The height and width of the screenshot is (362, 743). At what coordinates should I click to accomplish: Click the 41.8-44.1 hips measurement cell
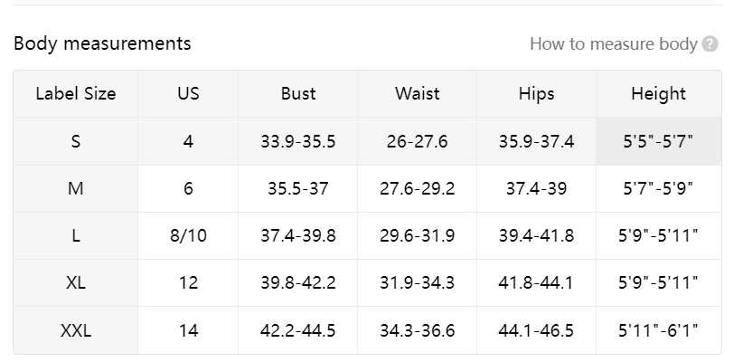click(x=536, y=282)
